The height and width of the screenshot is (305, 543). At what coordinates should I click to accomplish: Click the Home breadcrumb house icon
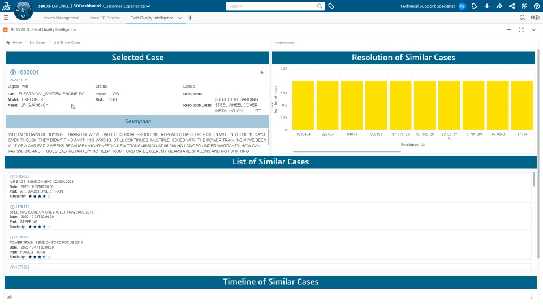click(8, 43)
